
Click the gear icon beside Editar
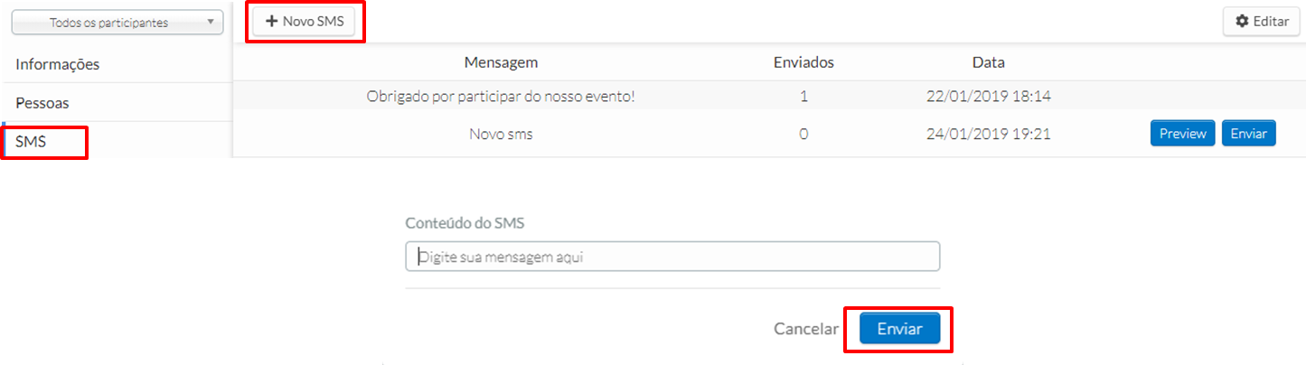tap(1243, 22)
